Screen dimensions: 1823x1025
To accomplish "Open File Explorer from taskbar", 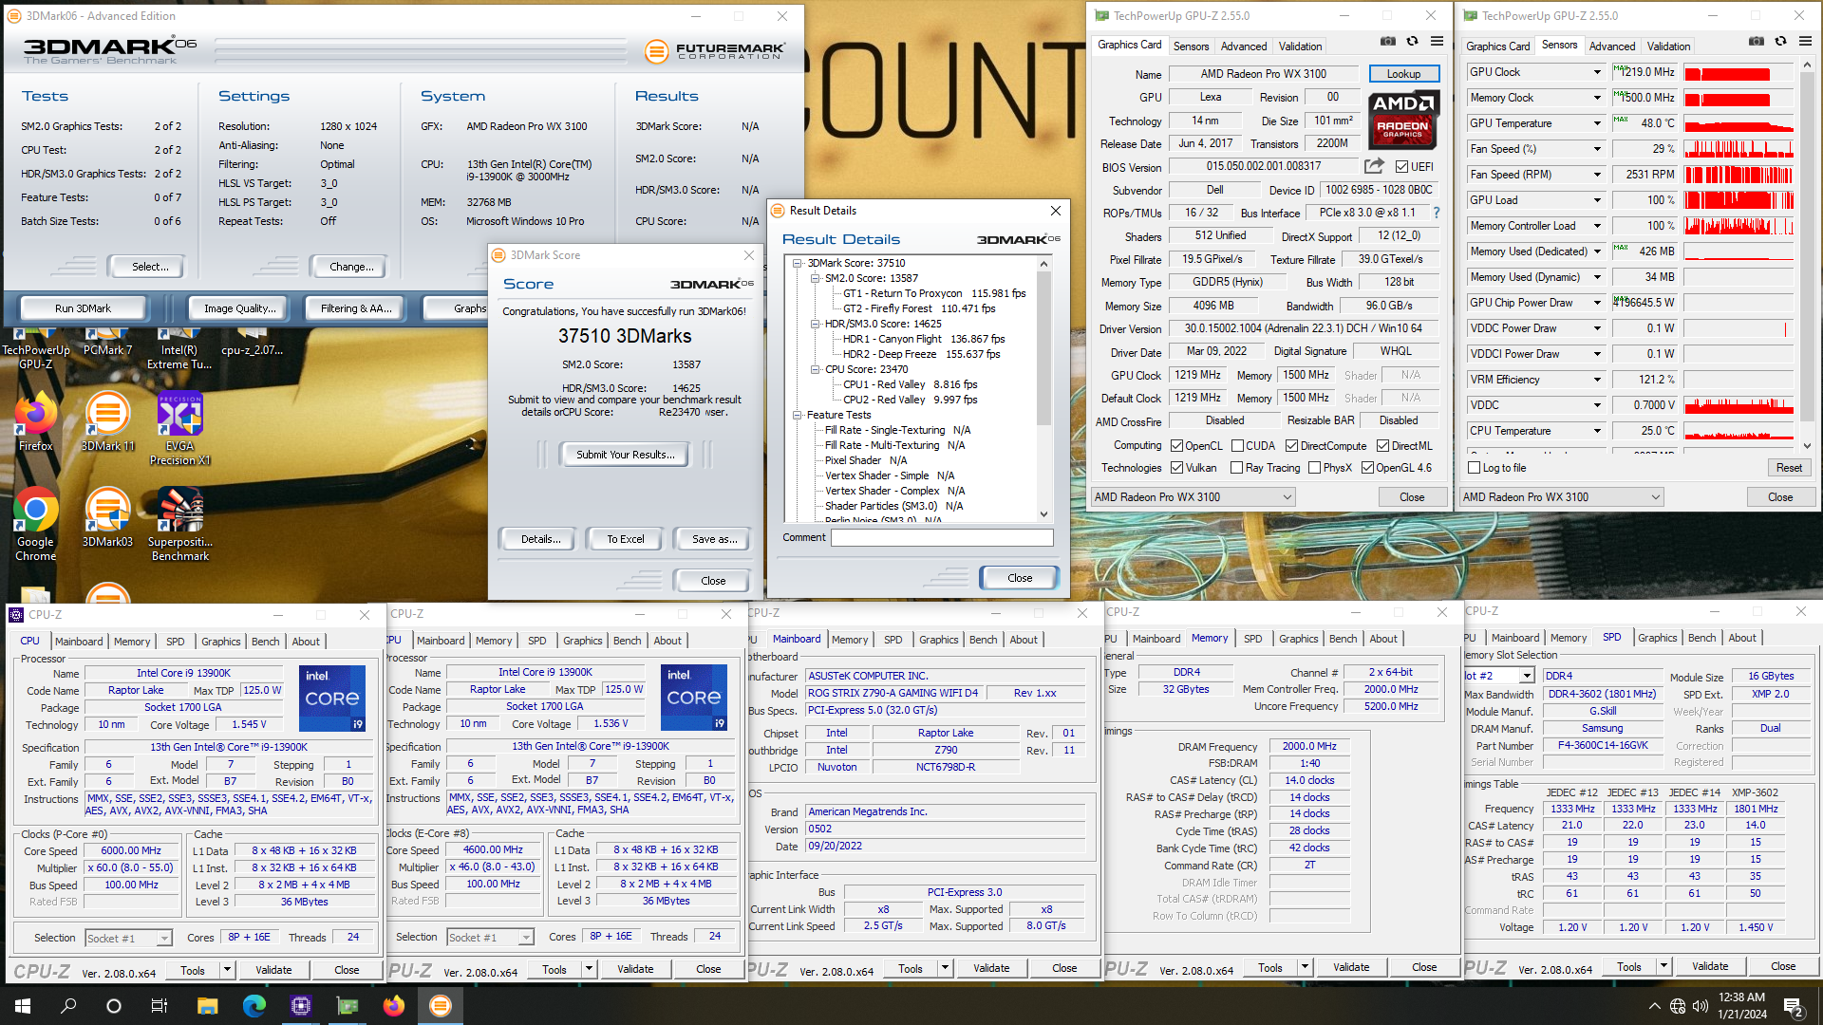I will point(207,1006).
